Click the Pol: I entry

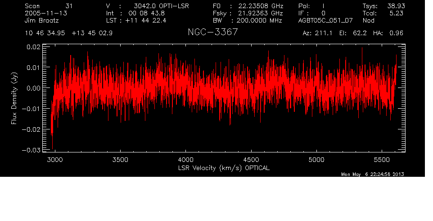[x=311, y=6]
